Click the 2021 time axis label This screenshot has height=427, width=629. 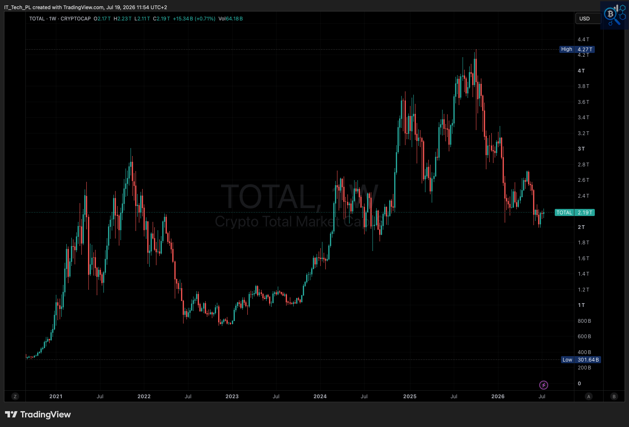56,397
